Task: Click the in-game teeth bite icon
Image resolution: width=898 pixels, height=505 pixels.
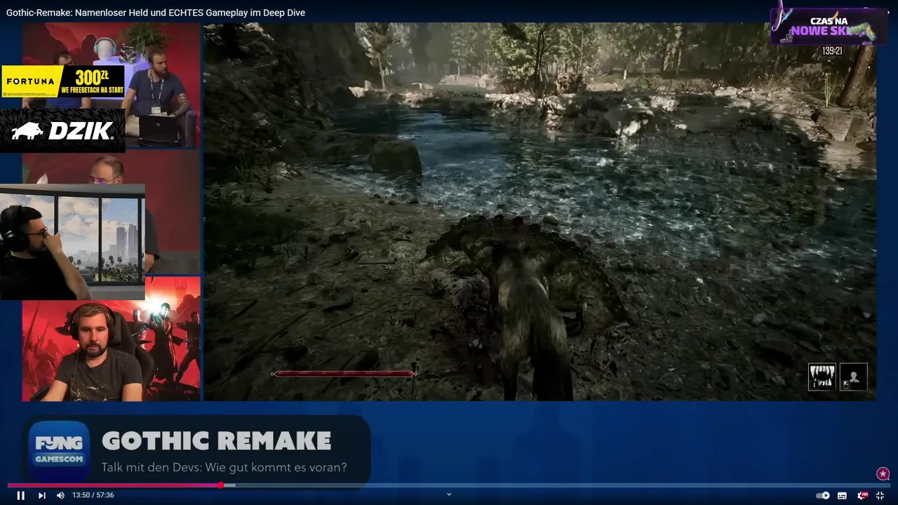Action: pyautogui.click(x=822, y=377)
